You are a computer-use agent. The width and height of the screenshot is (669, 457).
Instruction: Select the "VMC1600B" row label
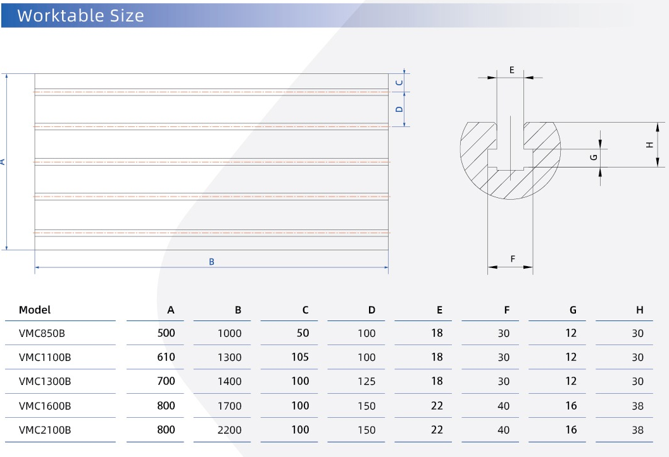(x=45, y=405)
